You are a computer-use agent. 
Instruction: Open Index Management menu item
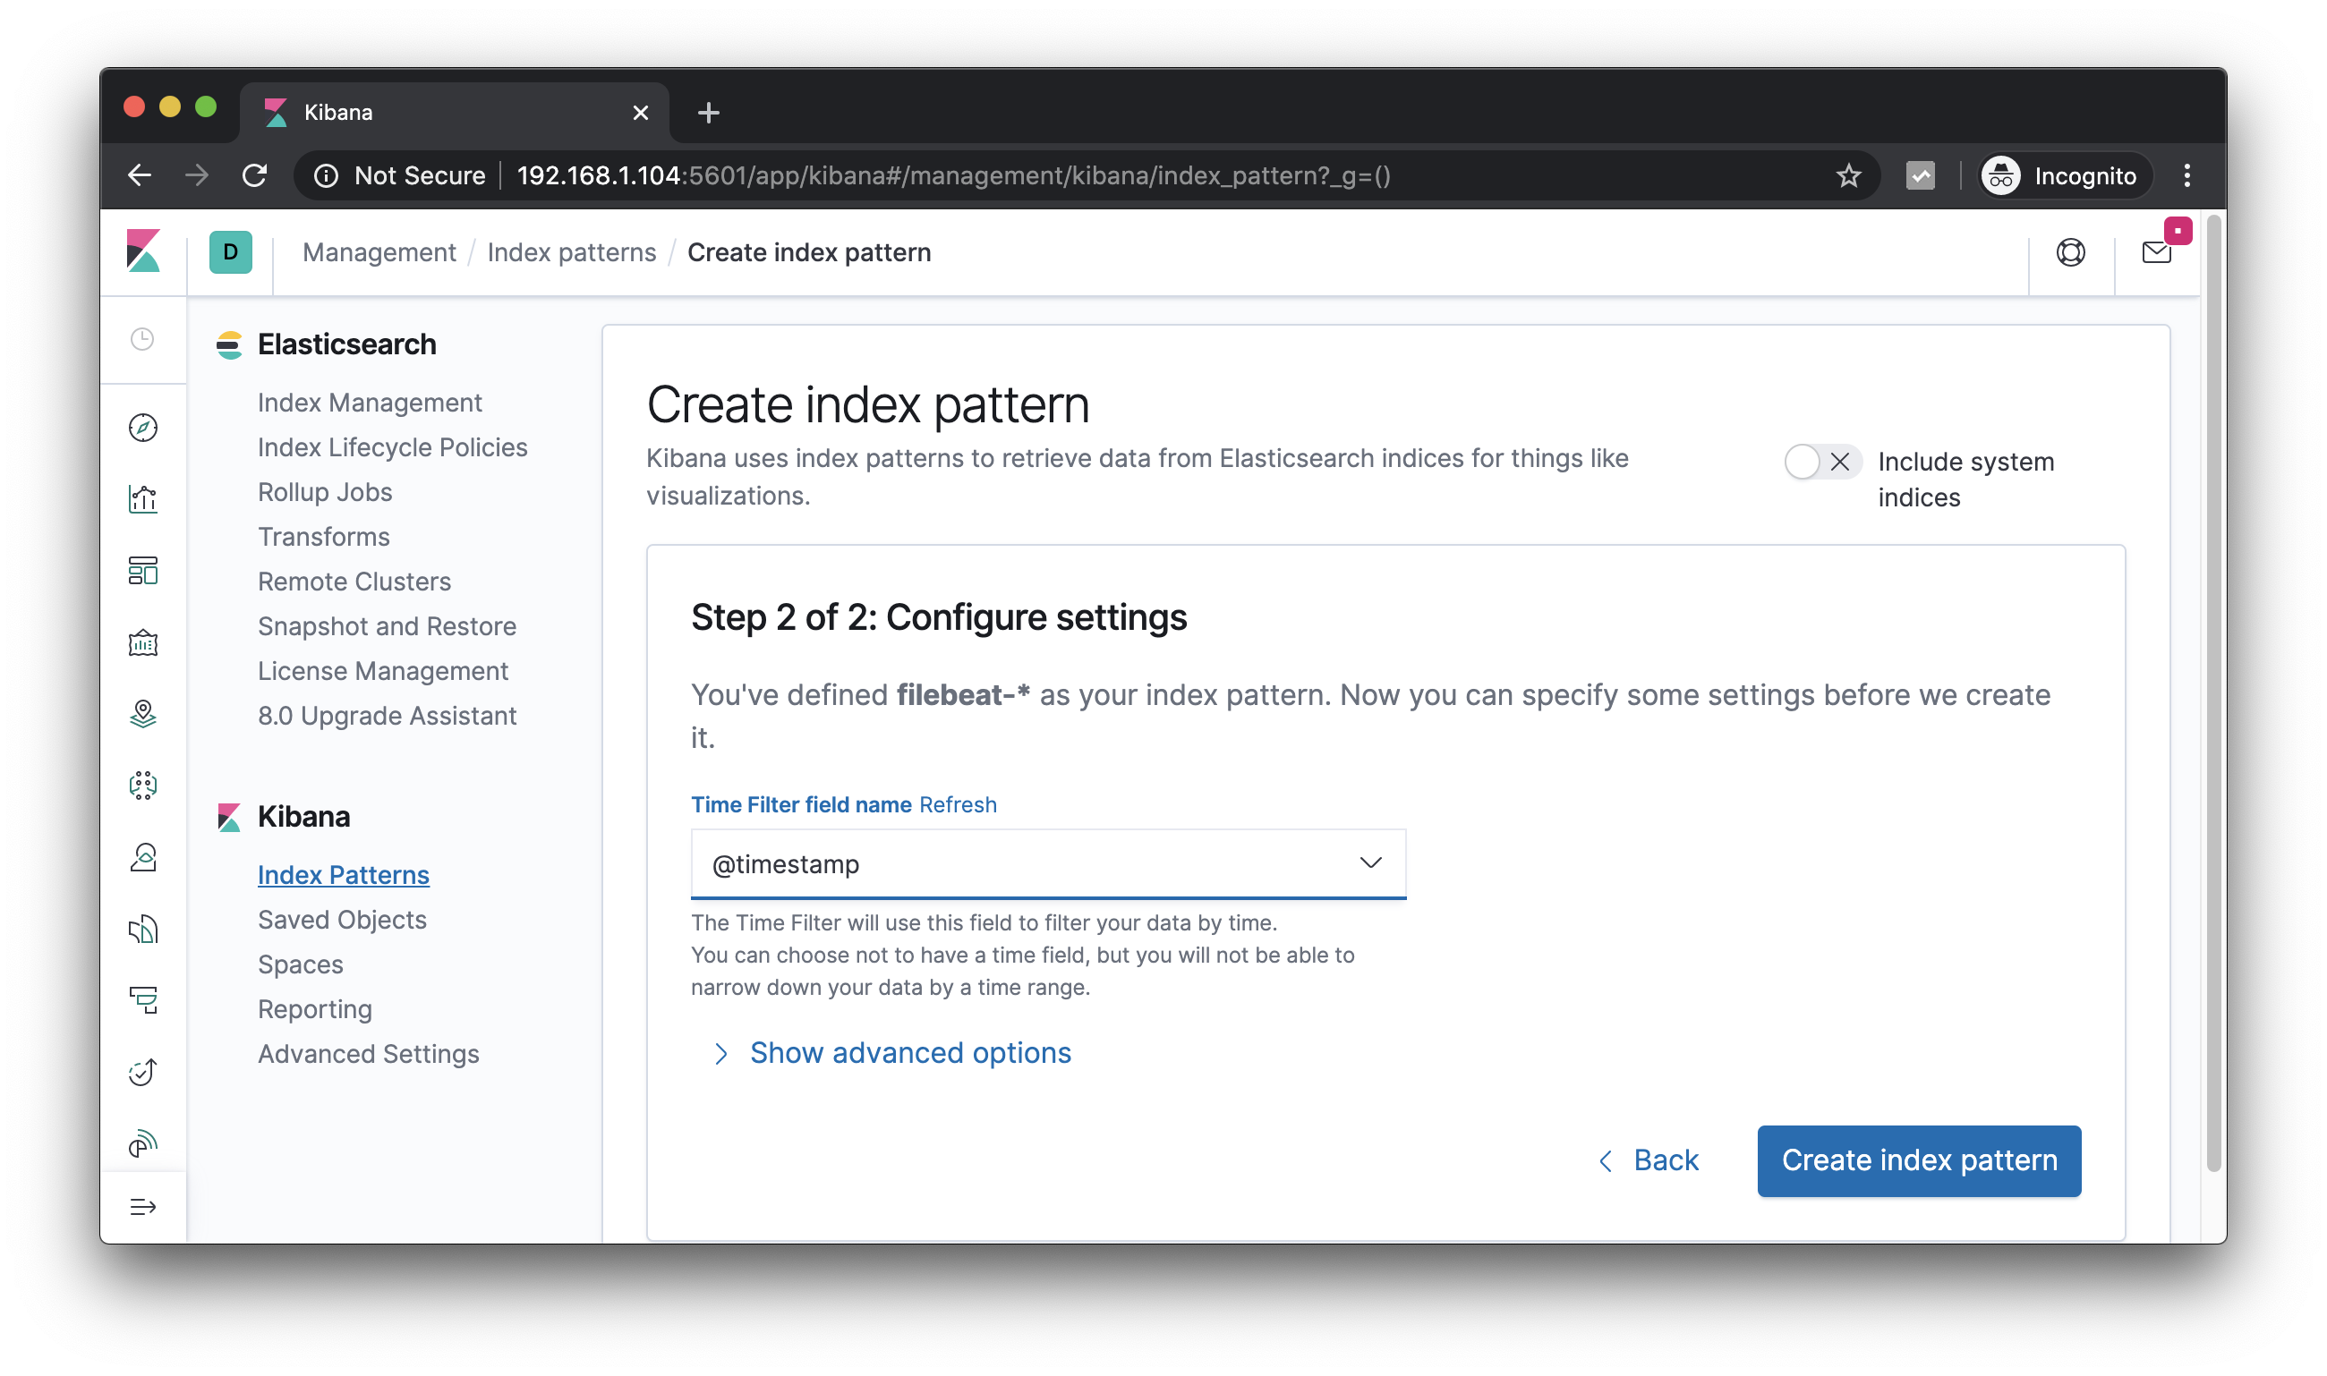pyautogui.click(x=369, y=403)
